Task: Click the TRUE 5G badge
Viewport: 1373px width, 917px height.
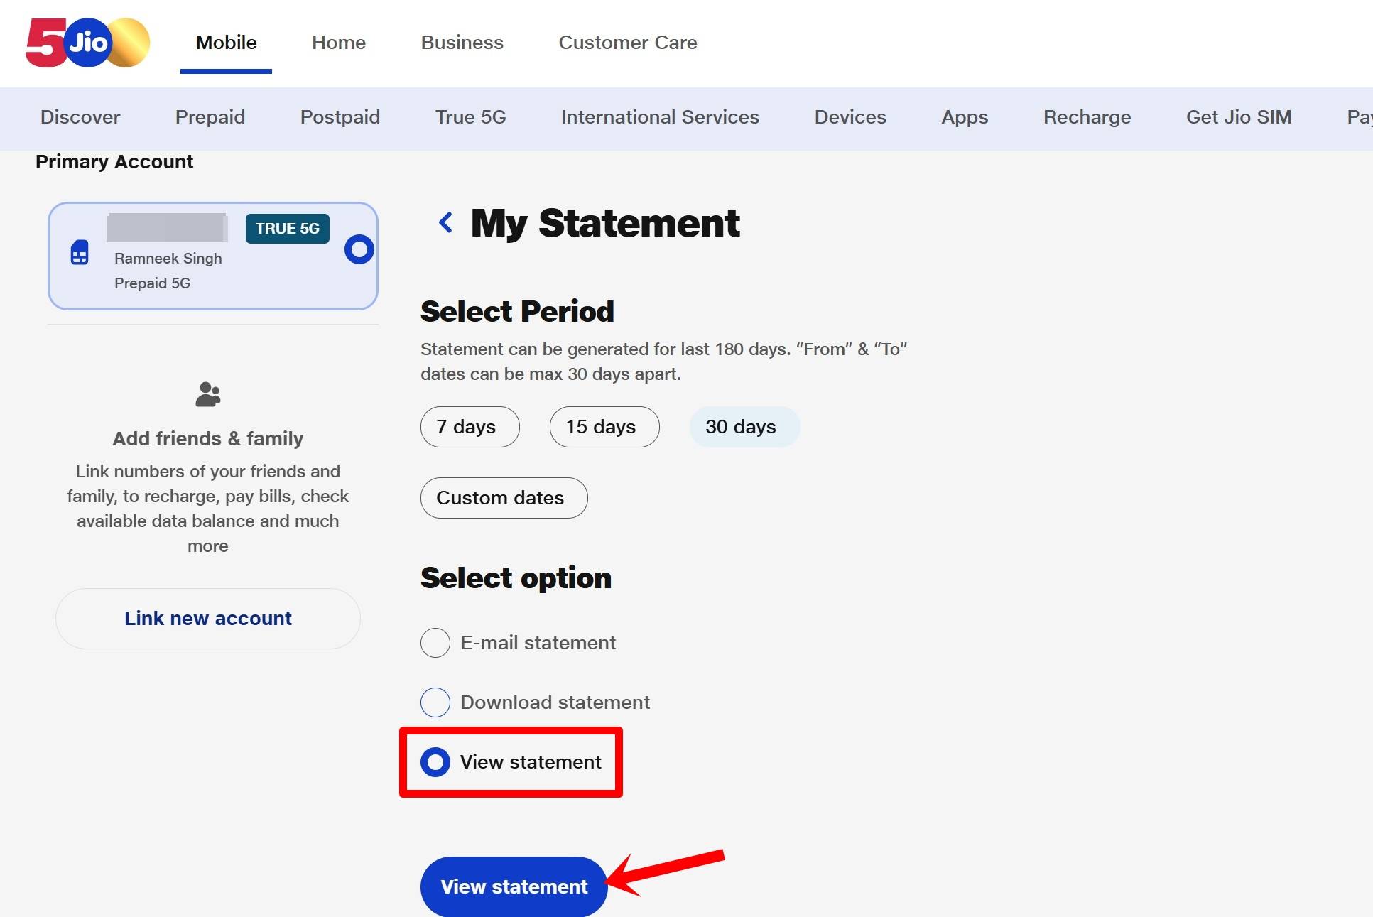Action: (288, 229)
